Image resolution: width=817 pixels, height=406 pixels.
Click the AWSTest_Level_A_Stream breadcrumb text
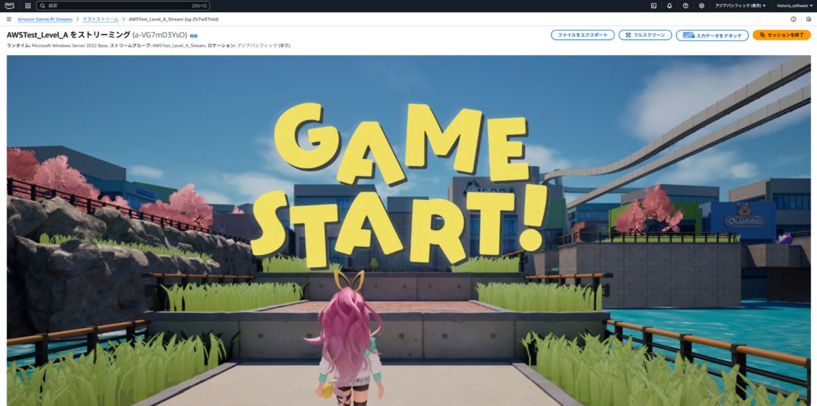pyautogui.click(x=174, y=19)
